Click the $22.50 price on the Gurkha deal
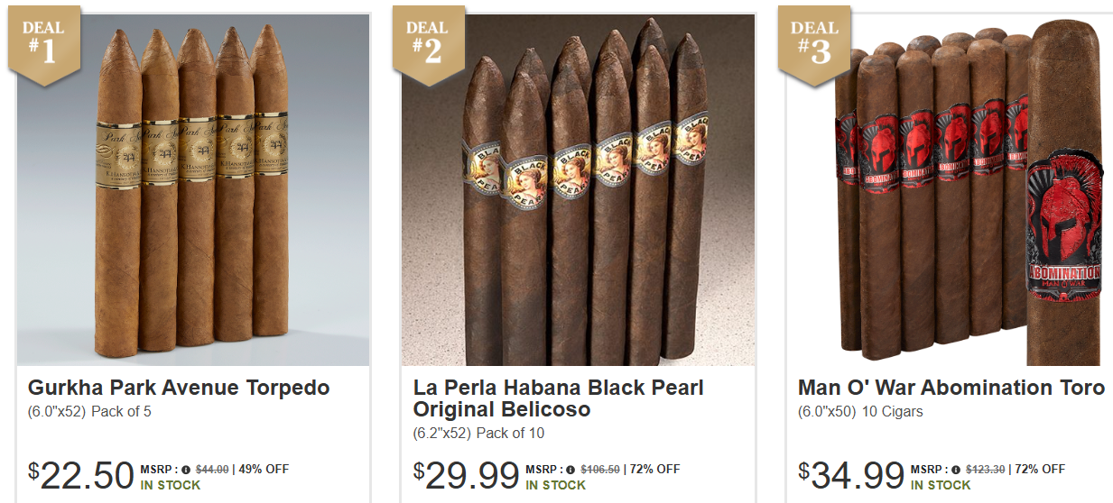The image size is (1113, 503). click(81, 476)
